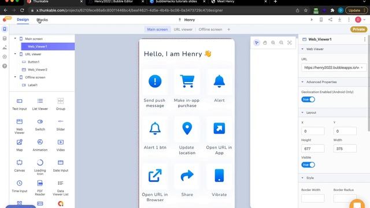Zoom out on the canvas
Viewport: 370px width, 208px height.
[281, 43]
